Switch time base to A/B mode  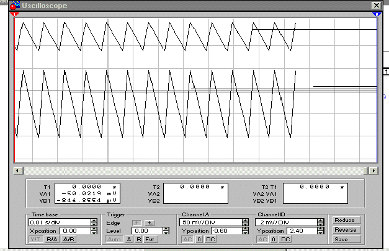(x=68, y=239)
